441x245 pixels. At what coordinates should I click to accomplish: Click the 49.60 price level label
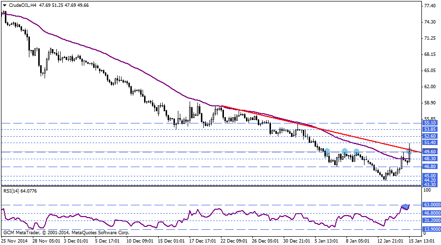click(x=430, y=152)
